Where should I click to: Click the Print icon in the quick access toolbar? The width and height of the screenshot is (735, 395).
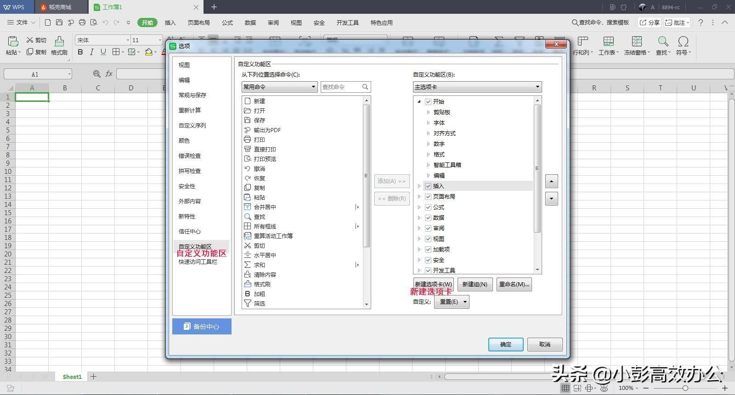[82, 22]
